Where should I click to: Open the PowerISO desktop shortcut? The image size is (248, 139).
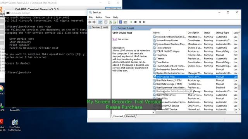coord(15,109)
